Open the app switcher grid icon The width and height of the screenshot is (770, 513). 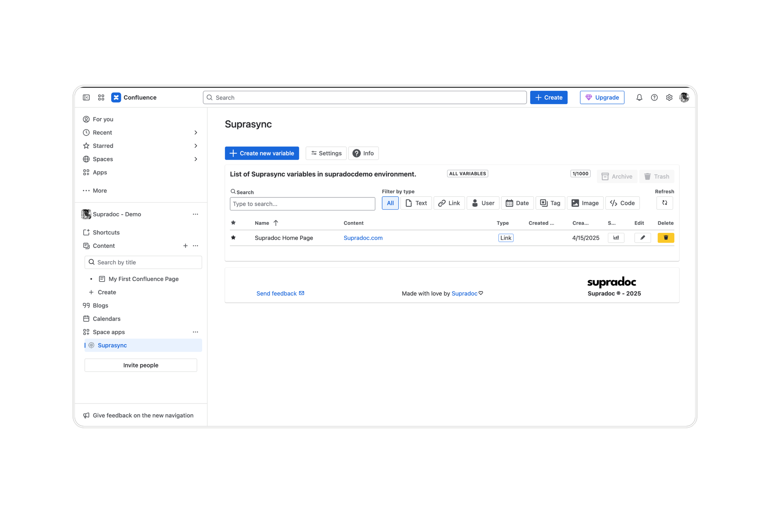pos(101,98)
